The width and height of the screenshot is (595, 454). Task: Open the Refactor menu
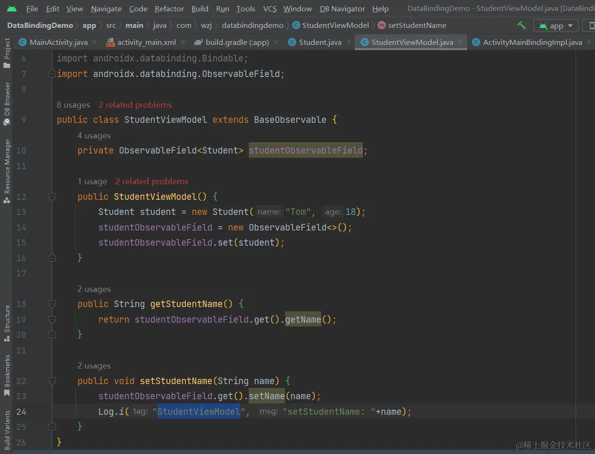169,9
